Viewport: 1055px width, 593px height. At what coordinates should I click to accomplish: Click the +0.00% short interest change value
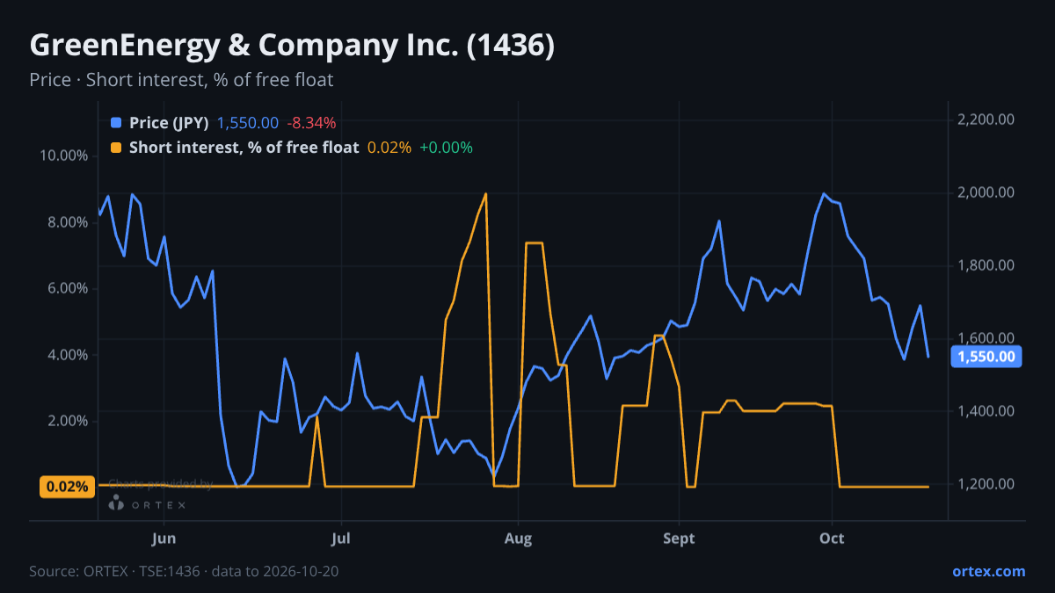pos(446,148)
